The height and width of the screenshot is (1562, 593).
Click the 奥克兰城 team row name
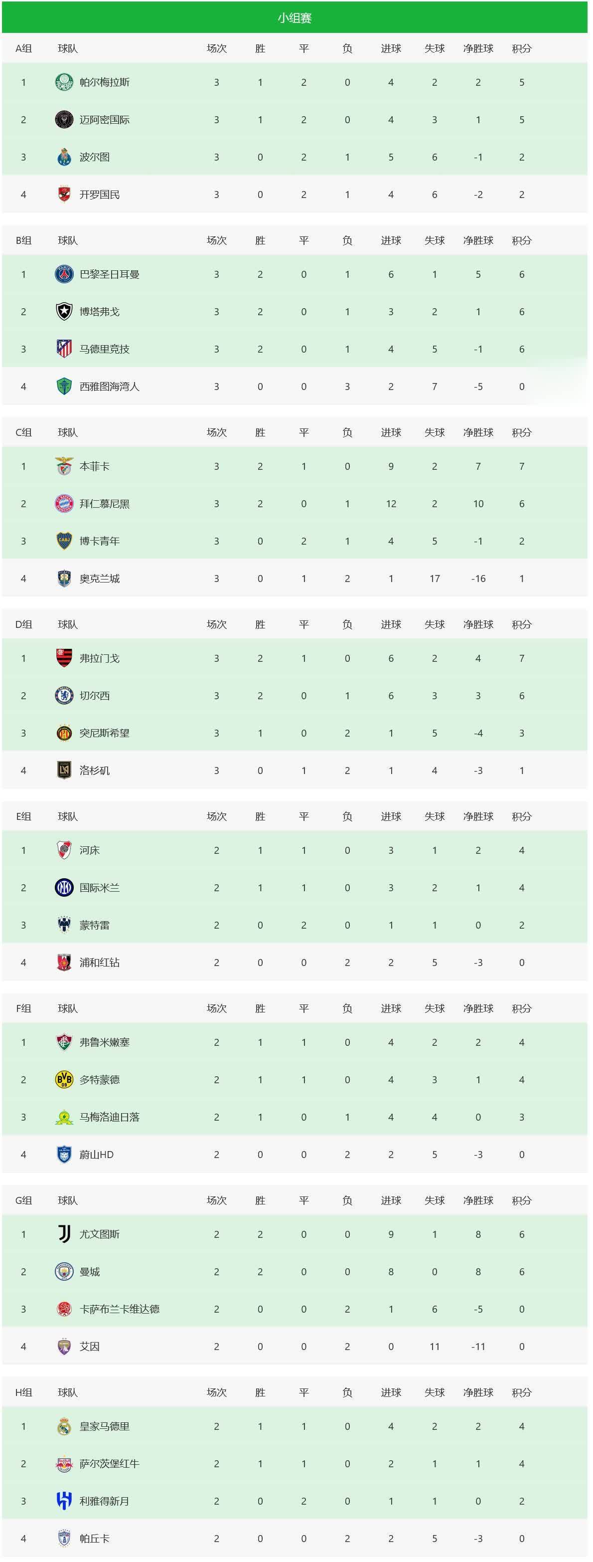click(x=99, y=579)
